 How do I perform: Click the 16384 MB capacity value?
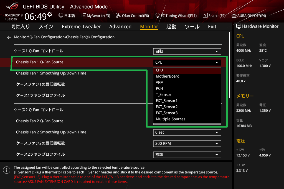[244, 126]
